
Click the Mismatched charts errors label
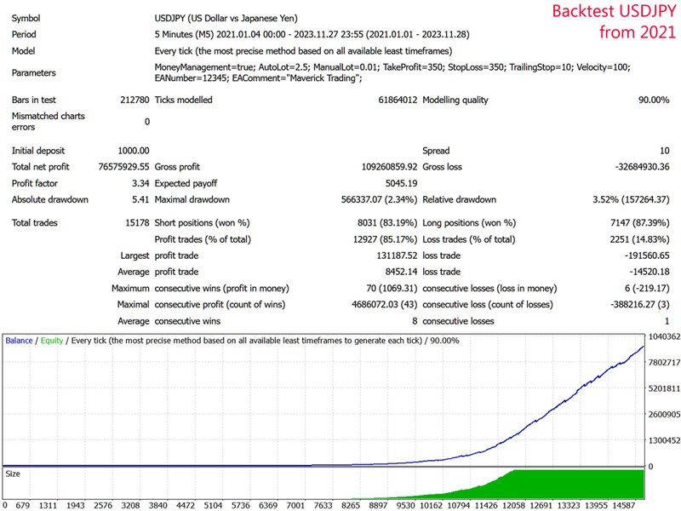click(x=49, y=122)
